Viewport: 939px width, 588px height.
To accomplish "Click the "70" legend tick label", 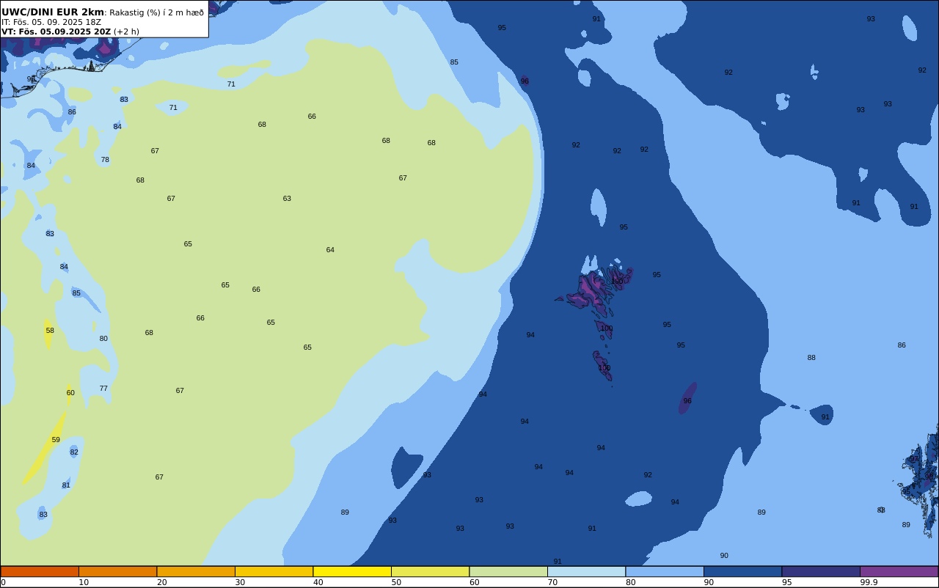I will pyautogui.click(x=552, y=582).
